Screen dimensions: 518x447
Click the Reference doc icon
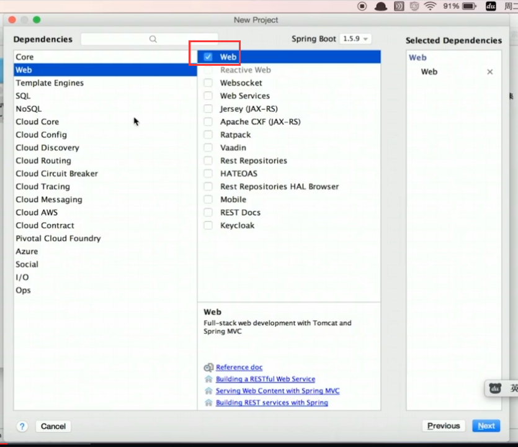click(x=208, y=368)
